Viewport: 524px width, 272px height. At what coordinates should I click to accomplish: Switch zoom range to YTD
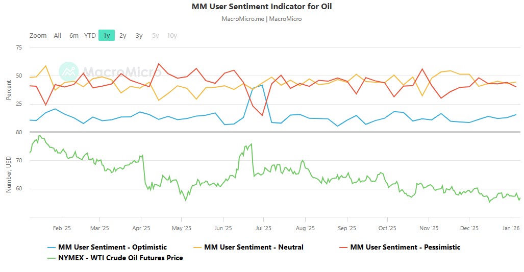[x=90, y=36]
